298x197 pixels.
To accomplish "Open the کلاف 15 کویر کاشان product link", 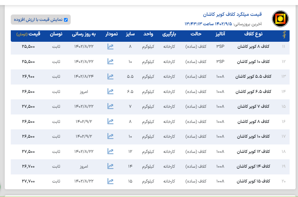I will click(x=255, y=181).
